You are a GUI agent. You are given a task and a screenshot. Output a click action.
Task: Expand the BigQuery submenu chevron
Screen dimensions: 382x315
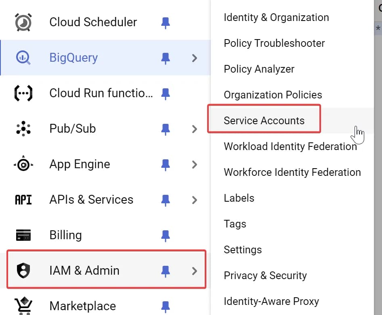(194, 58)
